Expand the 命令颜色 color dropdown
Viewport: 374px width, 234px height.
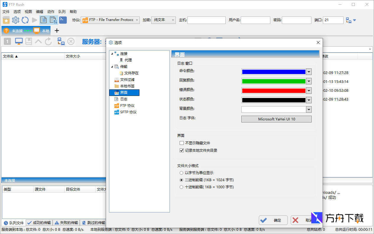click(x=309, y=71)
